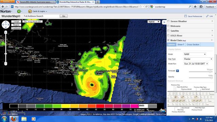Click the browser Back arrow button
This screenshot has width=217, height=122.
pyautogui.click(x=3, y=7)
